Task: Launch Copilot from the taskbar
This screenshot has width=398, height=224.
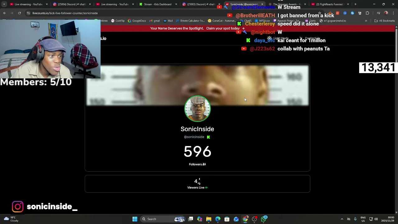Action: tap(200, 219)
